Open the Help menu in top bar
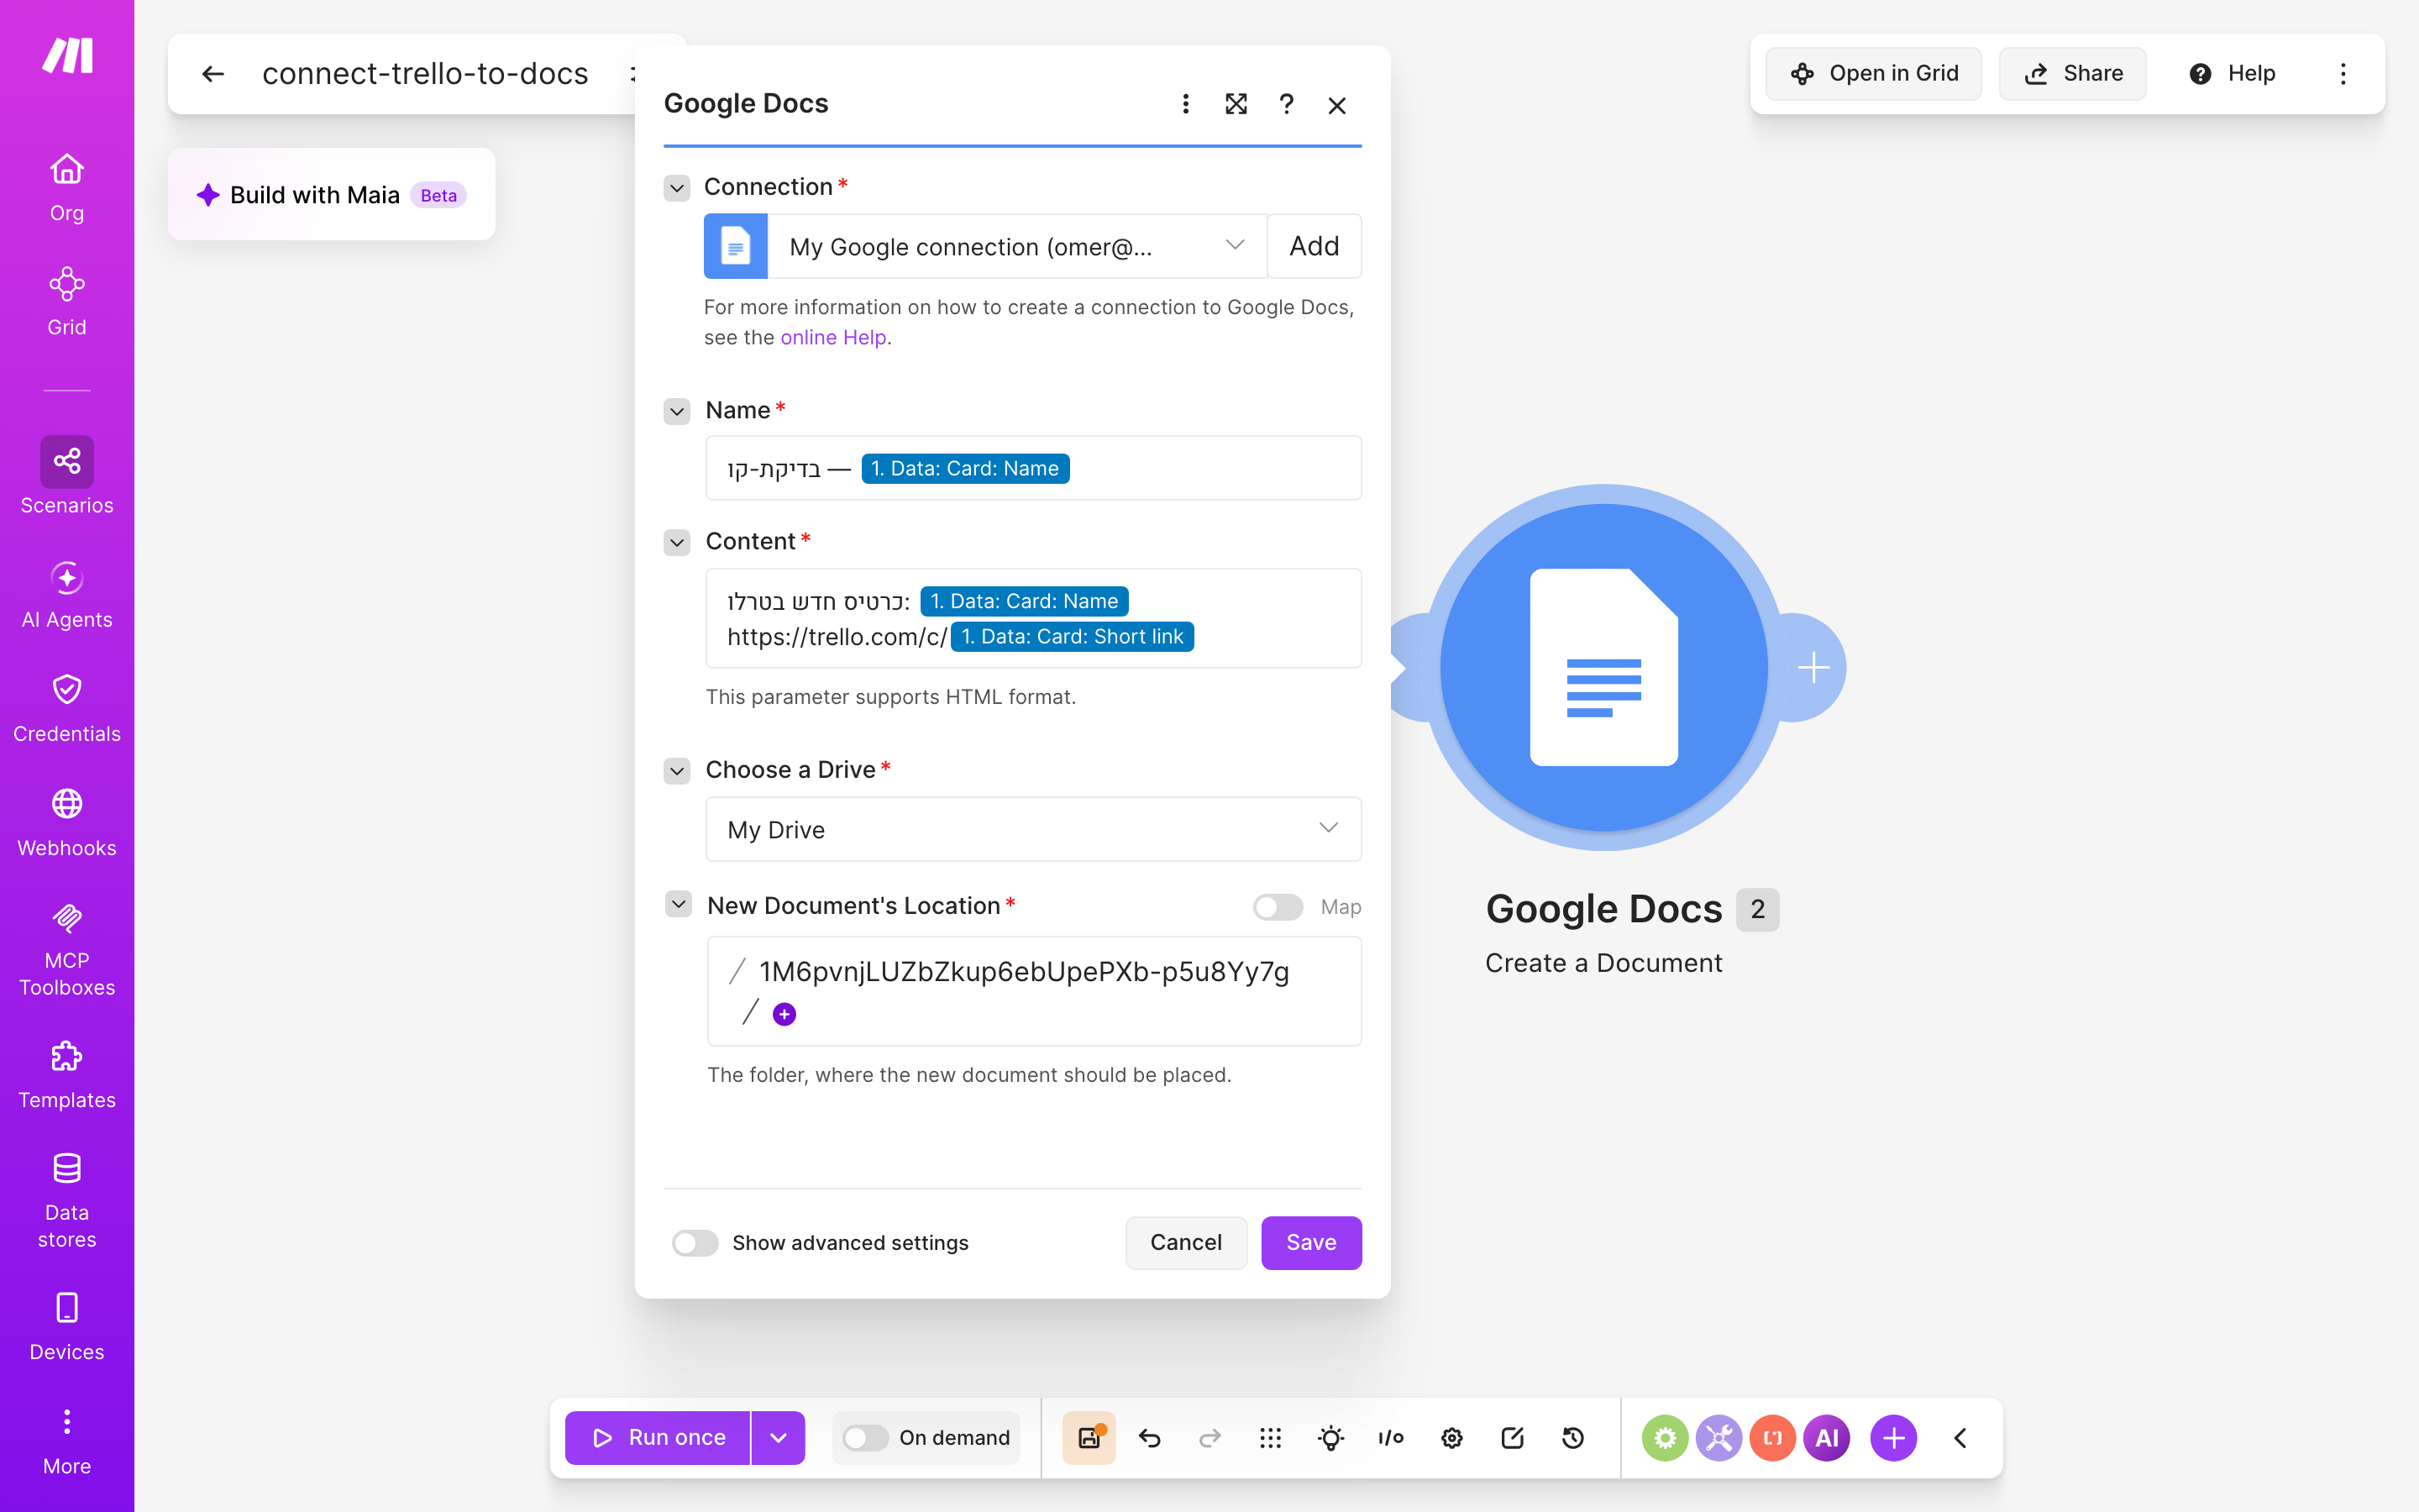Image resolution: width=2419 pixels, height=1512 pixels. pos(2232,74)
